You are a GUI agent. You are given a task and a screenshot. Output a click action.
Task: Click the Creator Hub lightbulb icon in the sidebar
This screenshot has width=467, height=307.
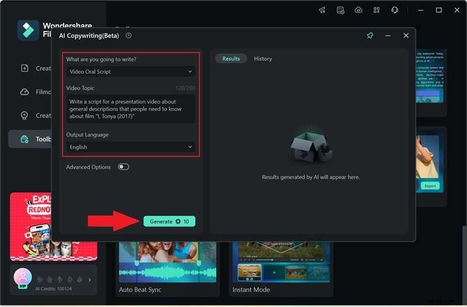[25, 116]
